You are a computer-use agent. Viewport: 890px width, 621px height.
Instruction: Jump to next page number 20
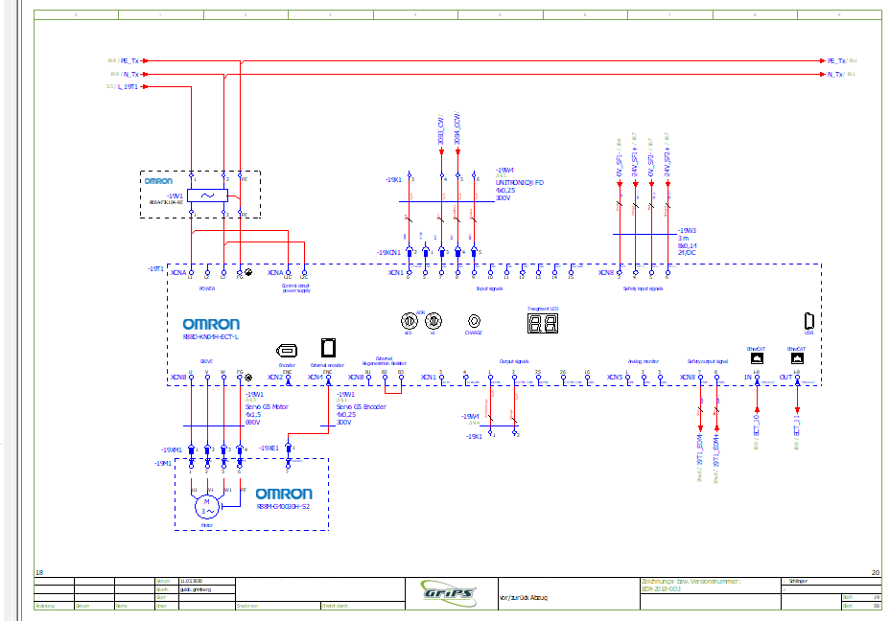(875, 573)
